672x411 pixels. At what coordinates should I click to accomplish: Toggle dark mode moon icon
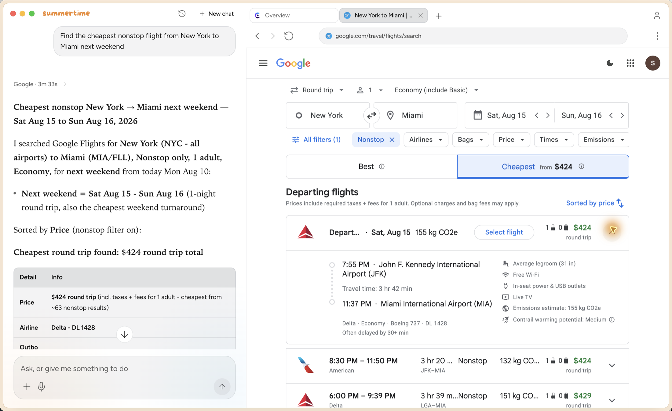click(610, 63)
